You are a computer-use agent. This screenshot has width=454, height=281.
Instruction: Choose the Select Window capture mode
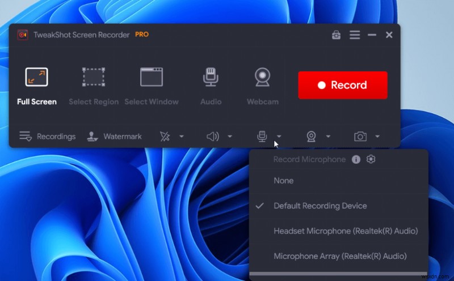coord(152,86)
